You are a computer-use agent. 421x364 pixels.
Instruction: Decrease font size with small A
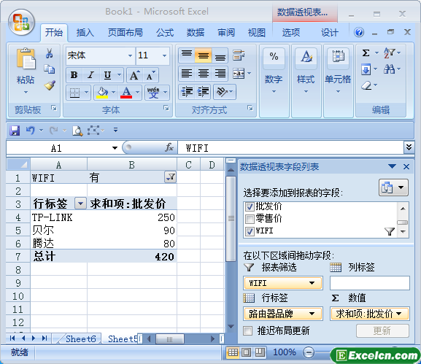tap(150, 75)
